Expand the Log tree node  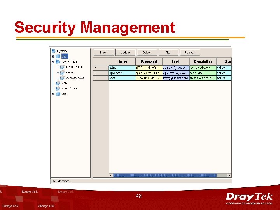point(53,94)
